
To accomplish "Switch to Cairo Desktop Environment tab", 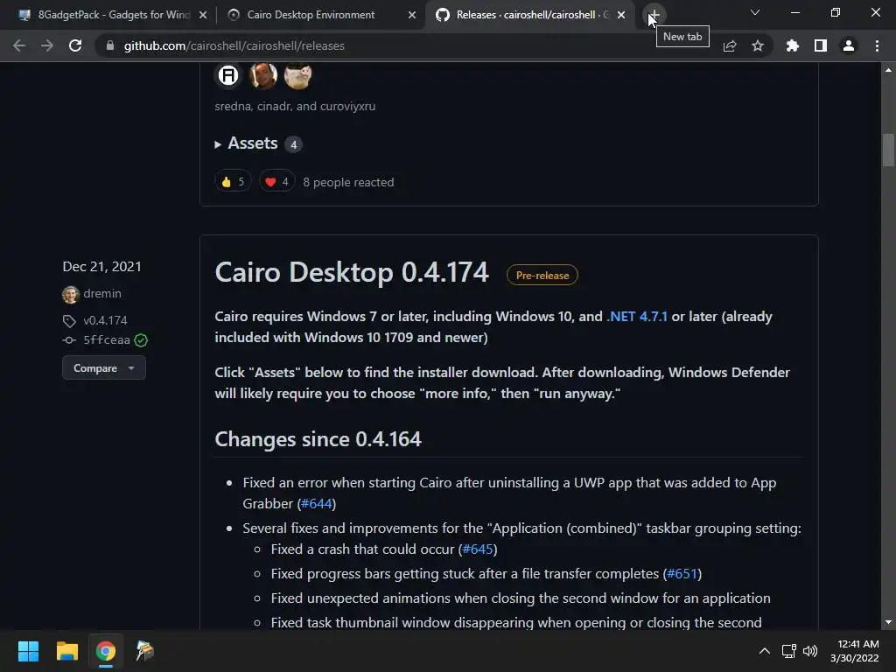I will click(320, 15).
